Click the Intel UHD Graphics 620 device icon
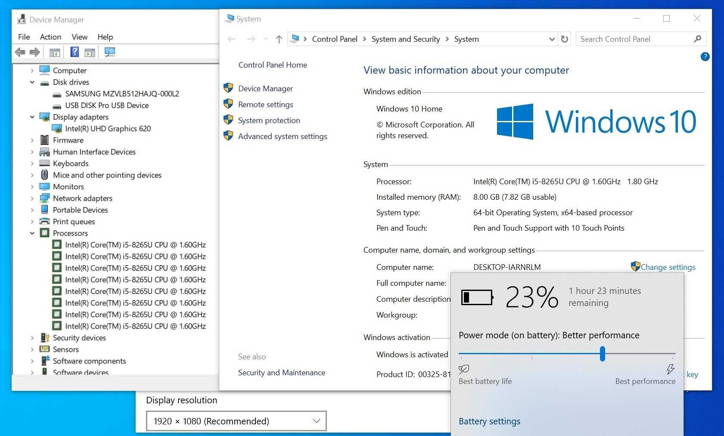Screen dimensions: 724x436 click(56, 128)
